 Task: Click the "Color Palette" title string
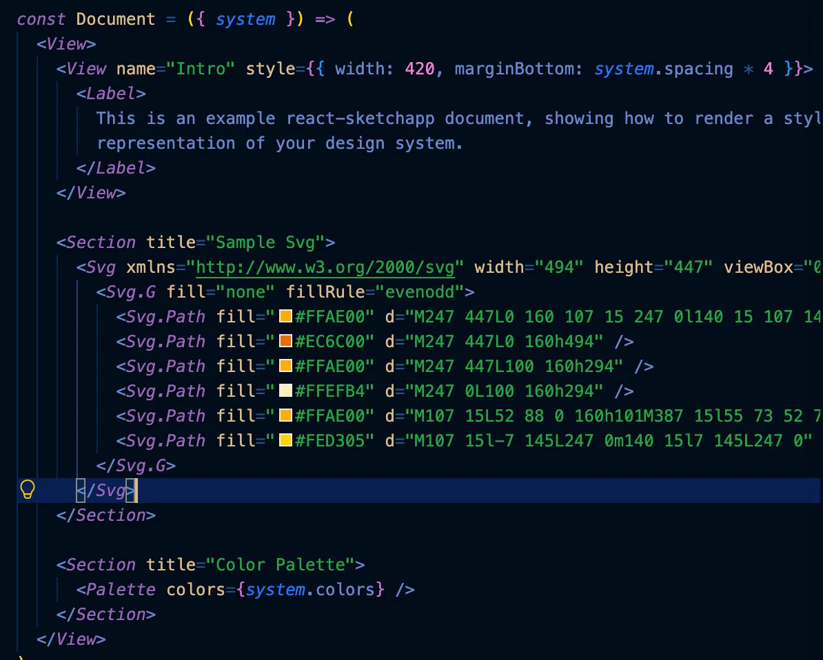point(281,564)
